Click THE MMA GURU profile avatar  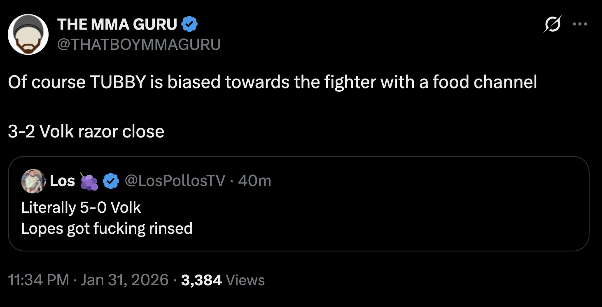pos(28,35)
